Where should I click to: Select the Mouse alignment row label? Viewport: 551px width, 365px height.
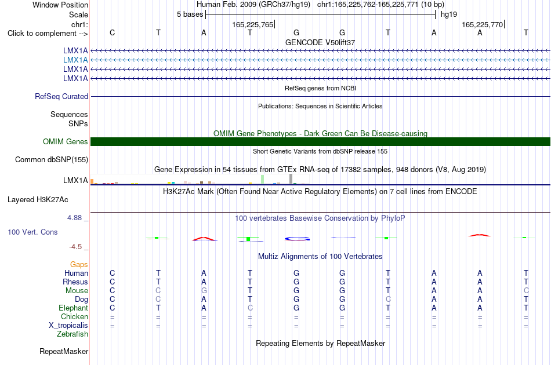[77, 291]
